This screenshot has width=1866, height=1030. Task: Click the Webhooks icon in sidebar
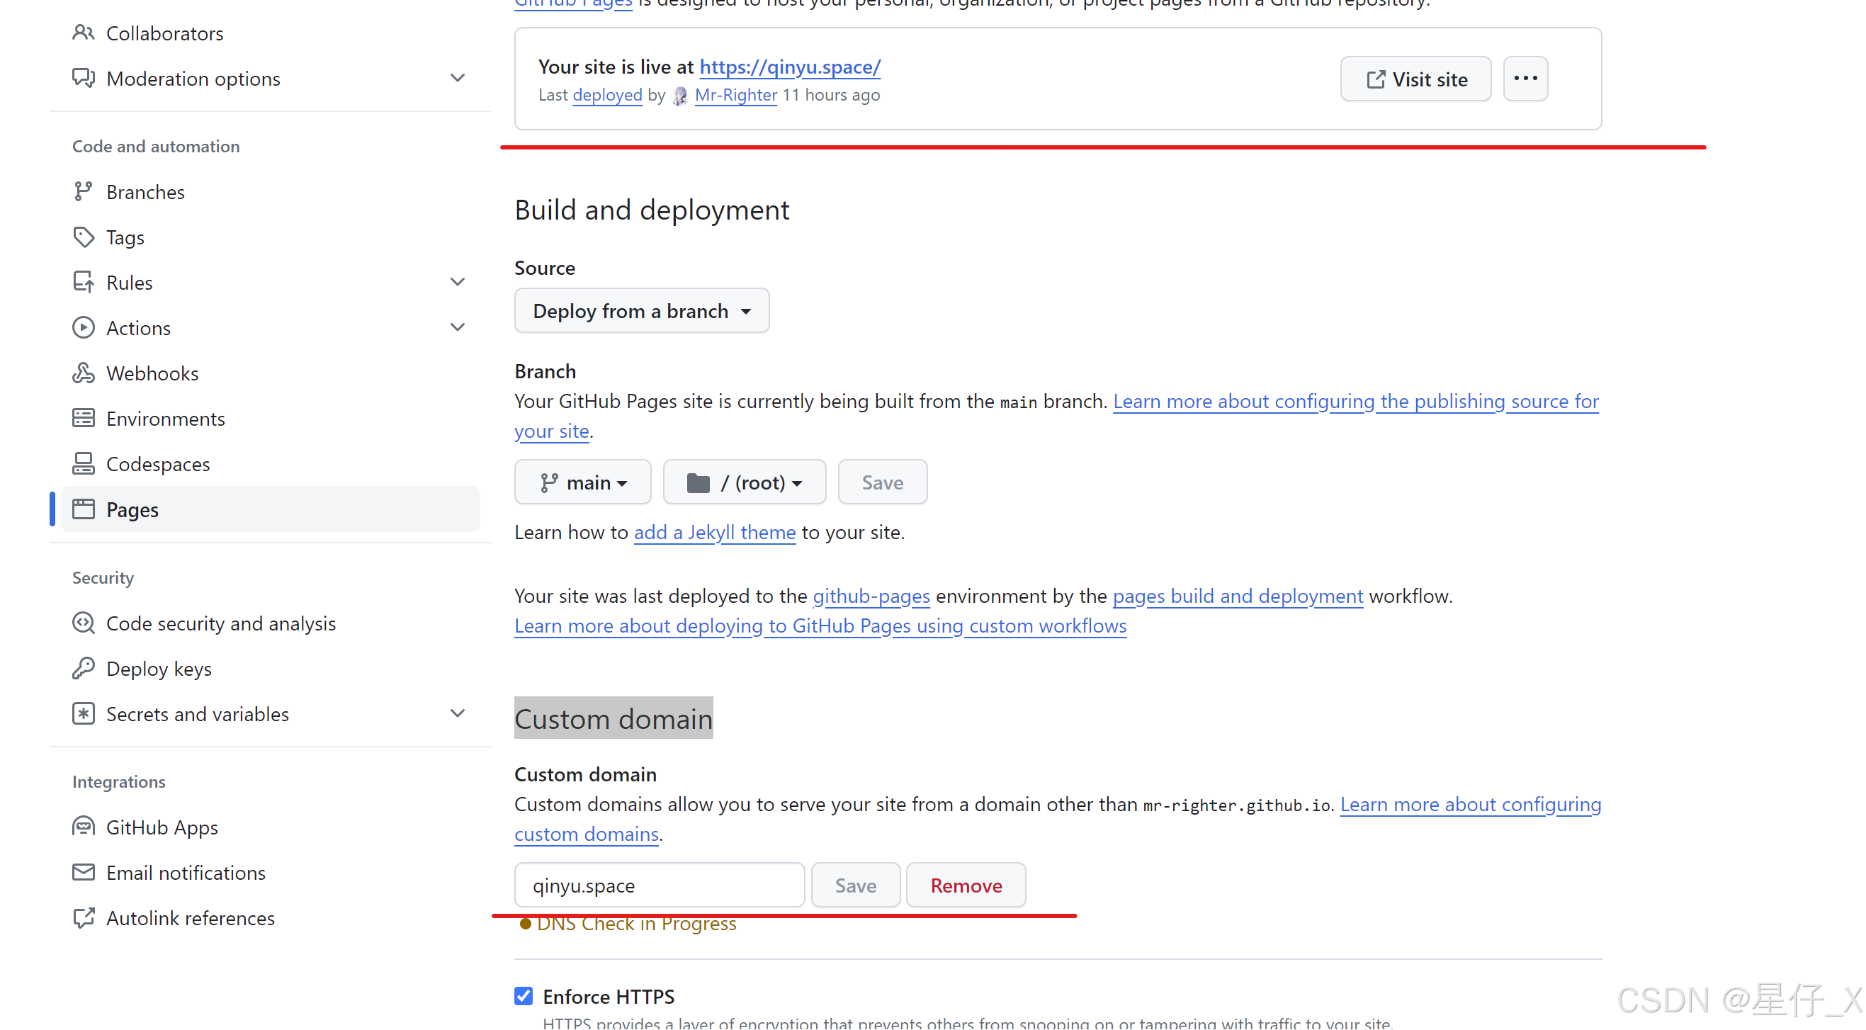(84, 373)
